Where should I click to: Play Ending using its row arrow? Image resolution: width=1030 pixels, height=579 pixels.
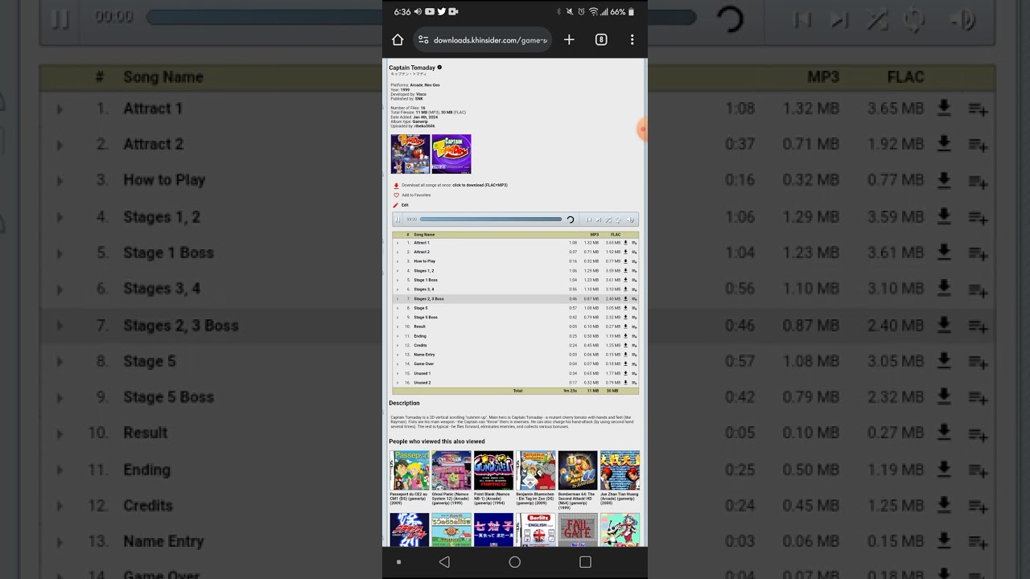398,336
